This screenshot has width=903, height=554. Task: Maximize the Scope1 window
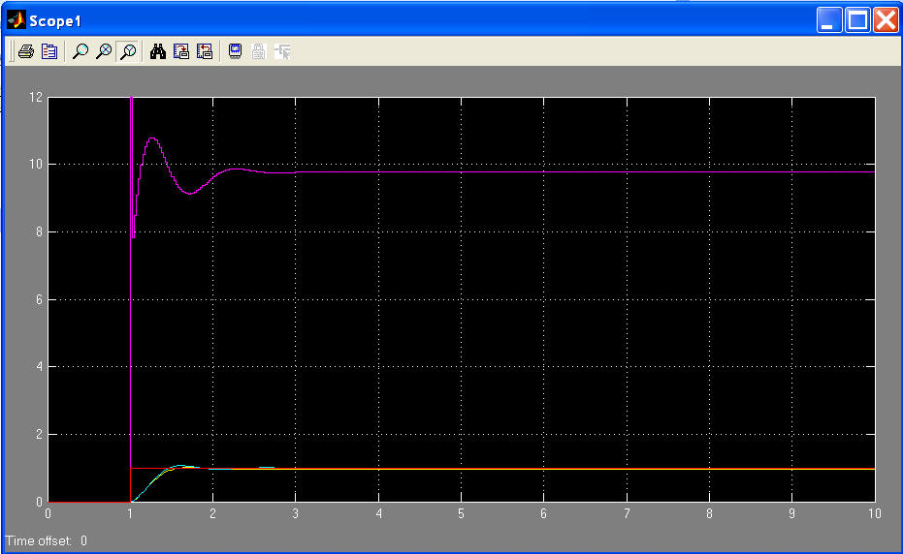[x=857, y=20]
